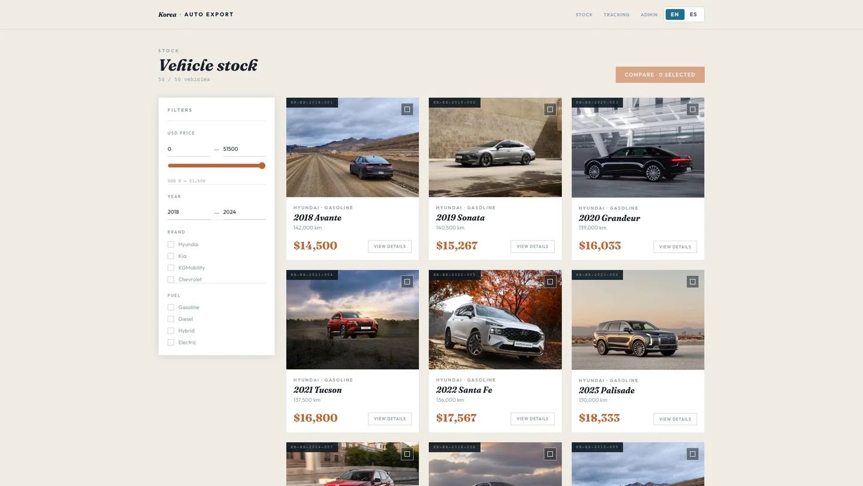Click the Korea Auto Export logo

pyautogui.click(x=196, y=14)
